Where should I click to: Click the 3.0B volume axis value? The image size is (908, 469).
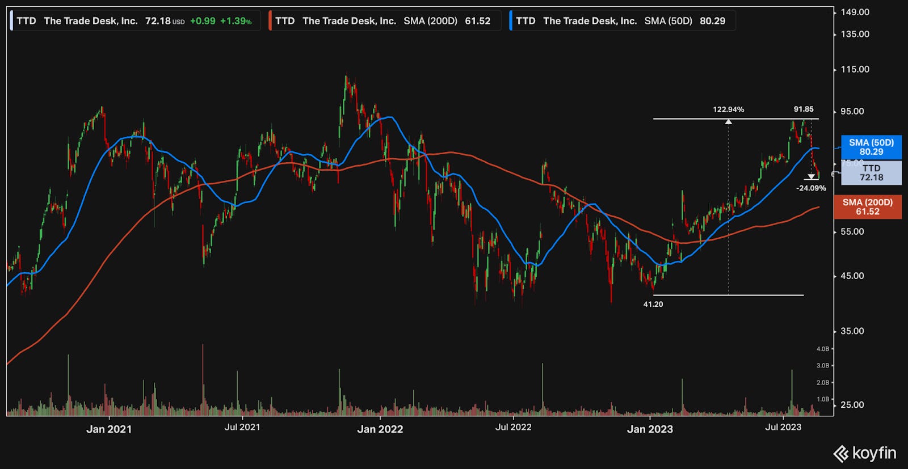(x=823, y=366)
